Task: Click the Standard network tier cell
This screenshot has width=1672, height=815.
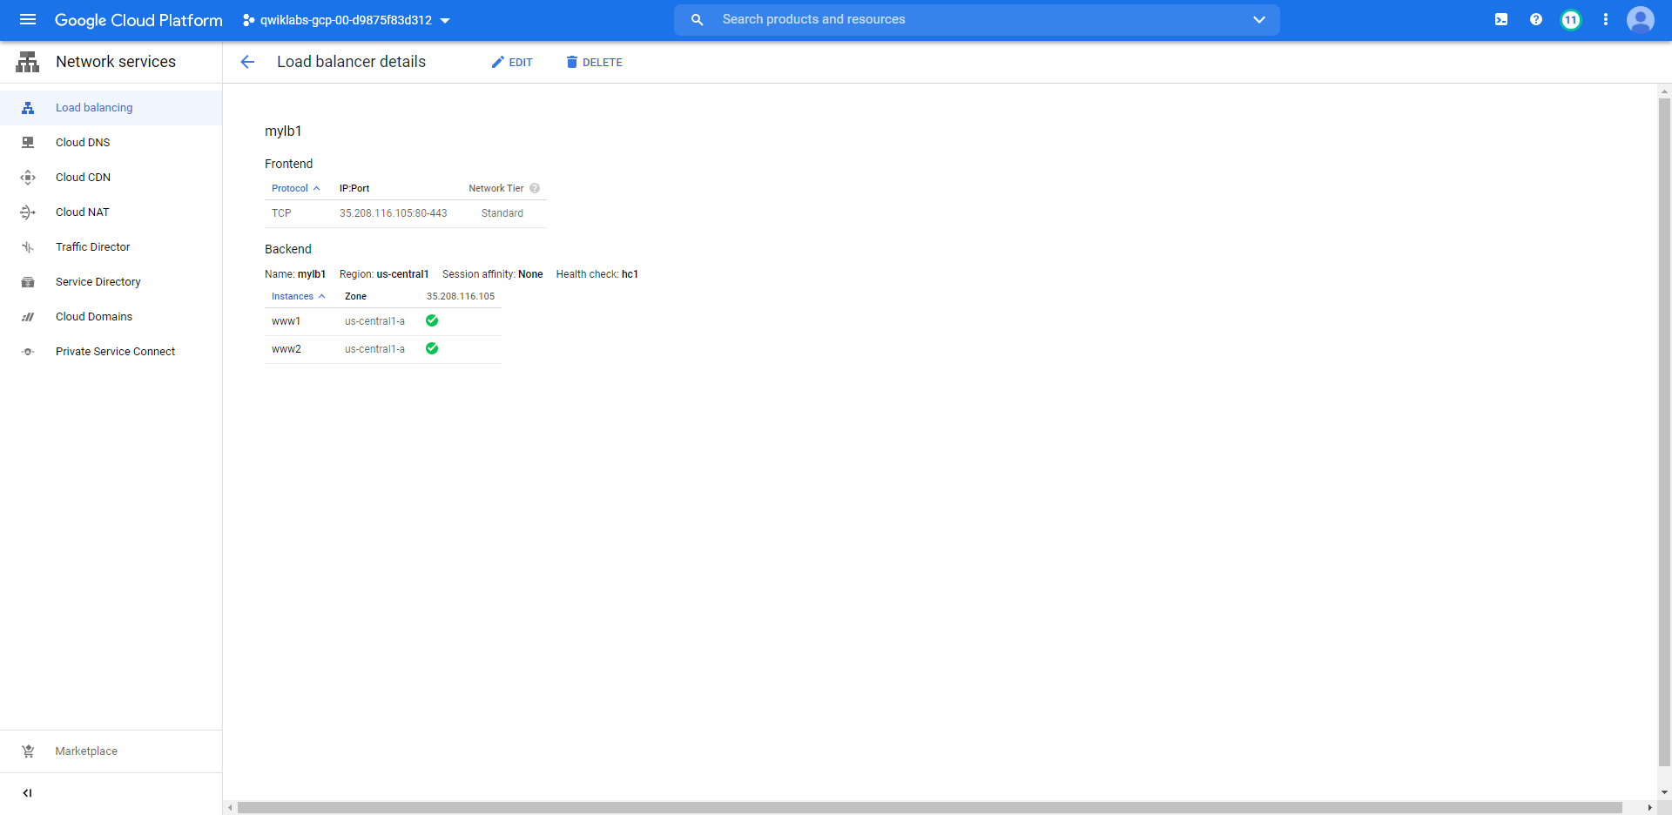Action: point(502,213)
